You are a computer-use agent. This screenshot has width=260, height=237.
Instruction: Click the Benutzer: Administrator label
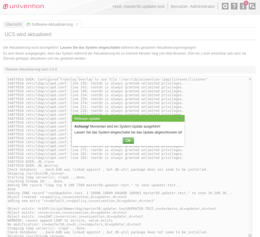[x=193, y=6]
